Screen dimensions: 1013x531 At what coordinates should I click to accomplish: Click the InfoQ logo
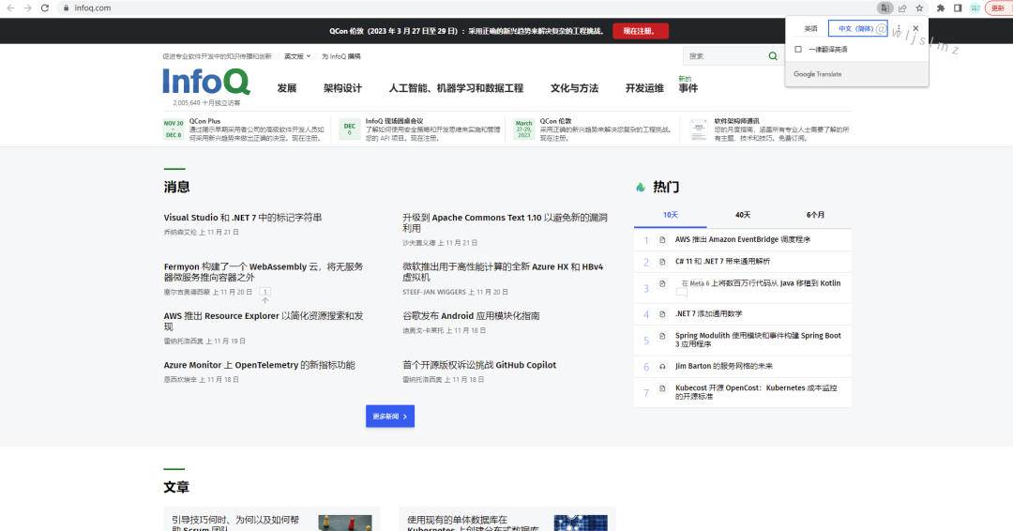coord(206,82)
